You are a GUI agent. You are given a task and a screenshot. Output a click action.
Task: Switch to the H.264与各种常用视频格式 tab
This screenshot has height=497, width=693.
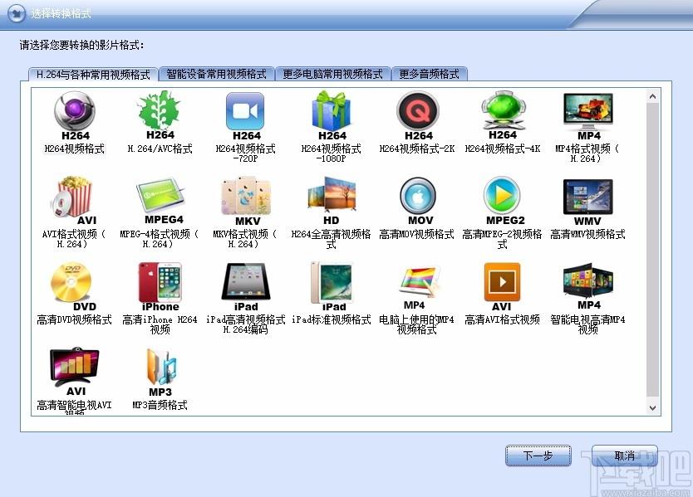click(x=93, y=75)
